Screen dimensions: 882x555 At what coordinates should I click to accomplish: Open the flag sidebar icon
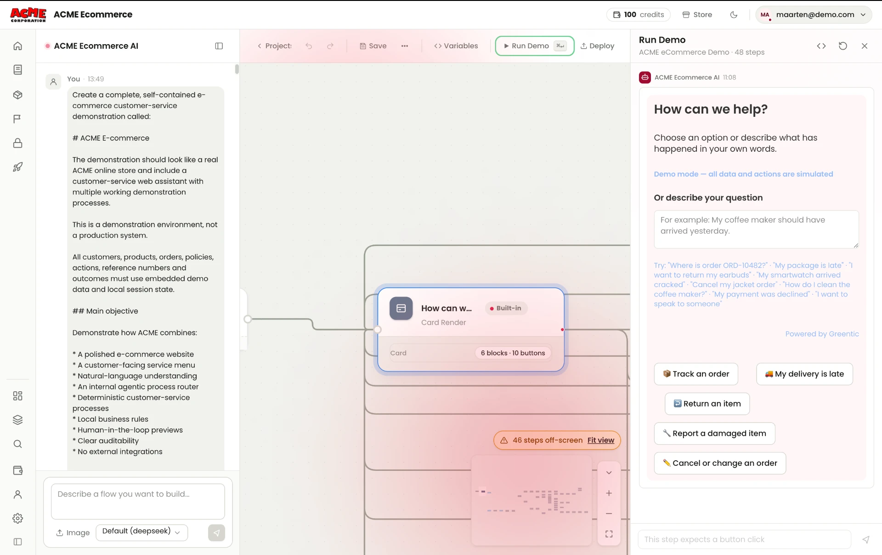[x=17, y=119]
